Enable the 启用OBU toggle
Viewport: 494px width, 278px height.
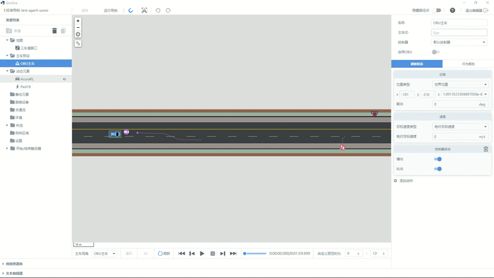point(436,52)
